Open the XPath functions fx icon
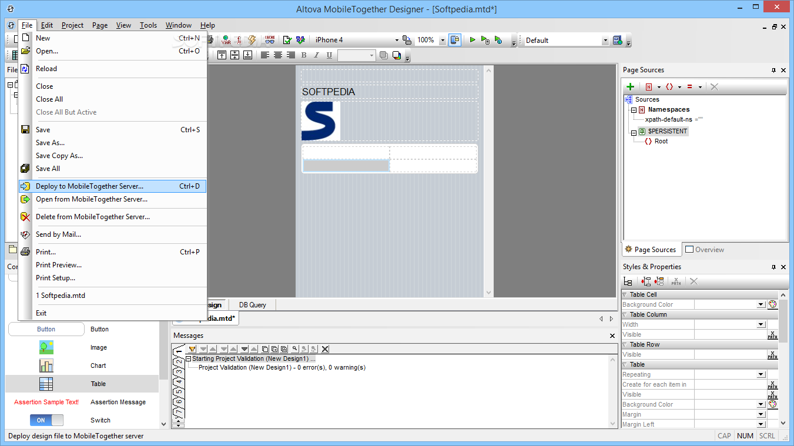The width and height of the screenshot is (794, 446). (x=239, y=40)
